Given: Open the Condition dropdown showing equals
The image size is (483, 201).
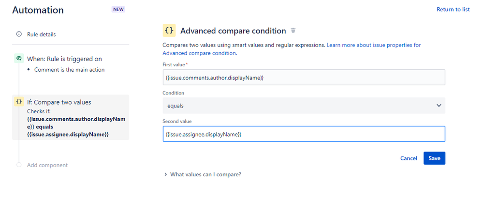Looking at the screenshot, I should [x=304, y=105].
